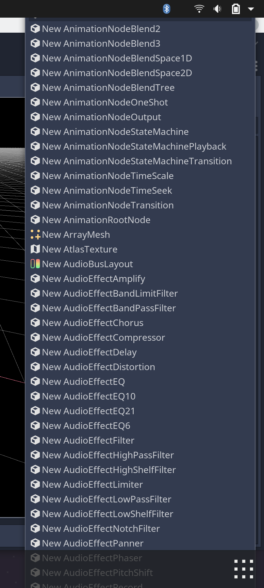Select the New AnimationNodeTimeScale entry

(108, 175)
